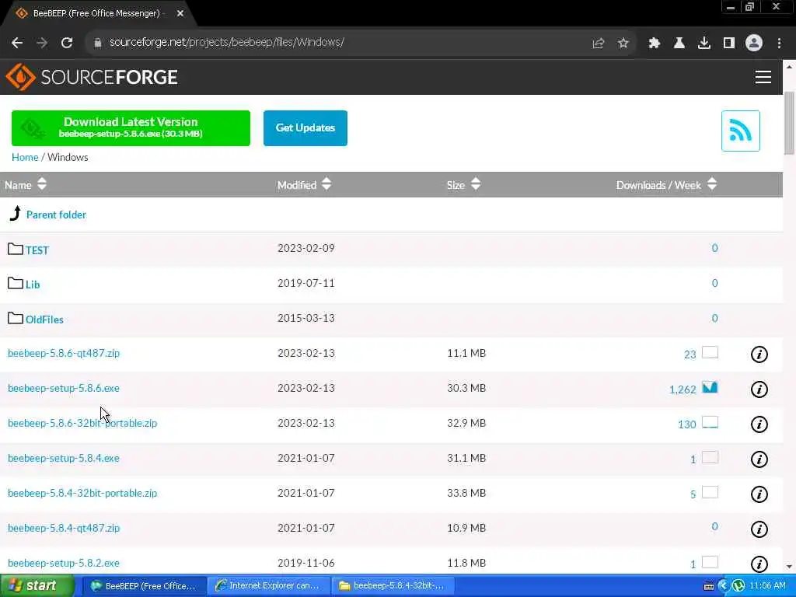Sort file list by Downloads / Week

click(x=666, y=185)
